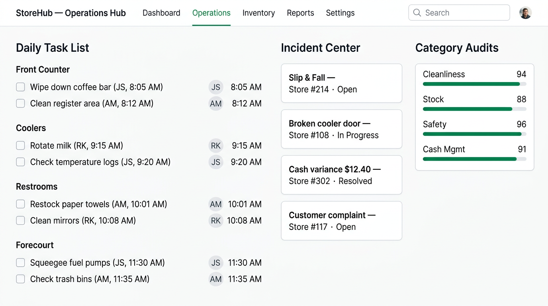Open the user profile avatar
The width and height of the screenshot is (548, 306).
click(x=525, y=13)
